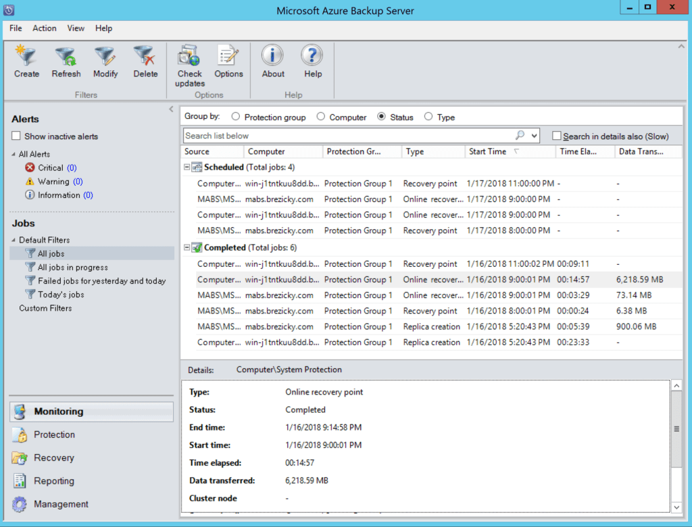Click the Recovery workspace icon
The width and height of the screenshot is (692, 527).
(20, 457)
